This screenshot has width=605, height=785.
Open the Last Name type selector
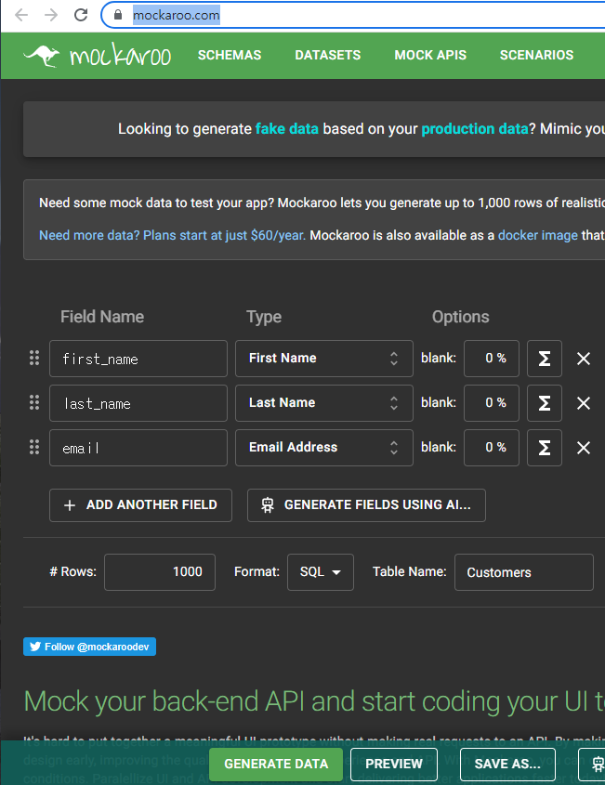coord(324,403)
